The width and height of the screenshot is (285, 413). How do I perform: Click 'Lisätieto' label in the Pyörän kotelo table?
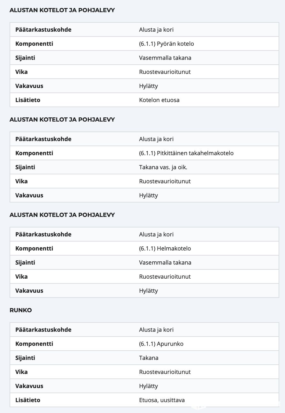point(28,100)
